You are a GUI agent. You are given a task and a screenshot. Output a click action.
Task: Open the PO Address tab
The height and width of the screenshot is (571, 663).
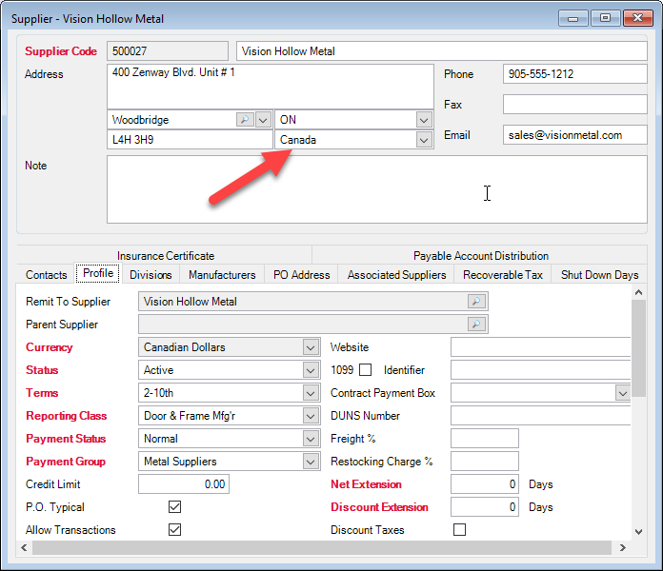[301, 275]
